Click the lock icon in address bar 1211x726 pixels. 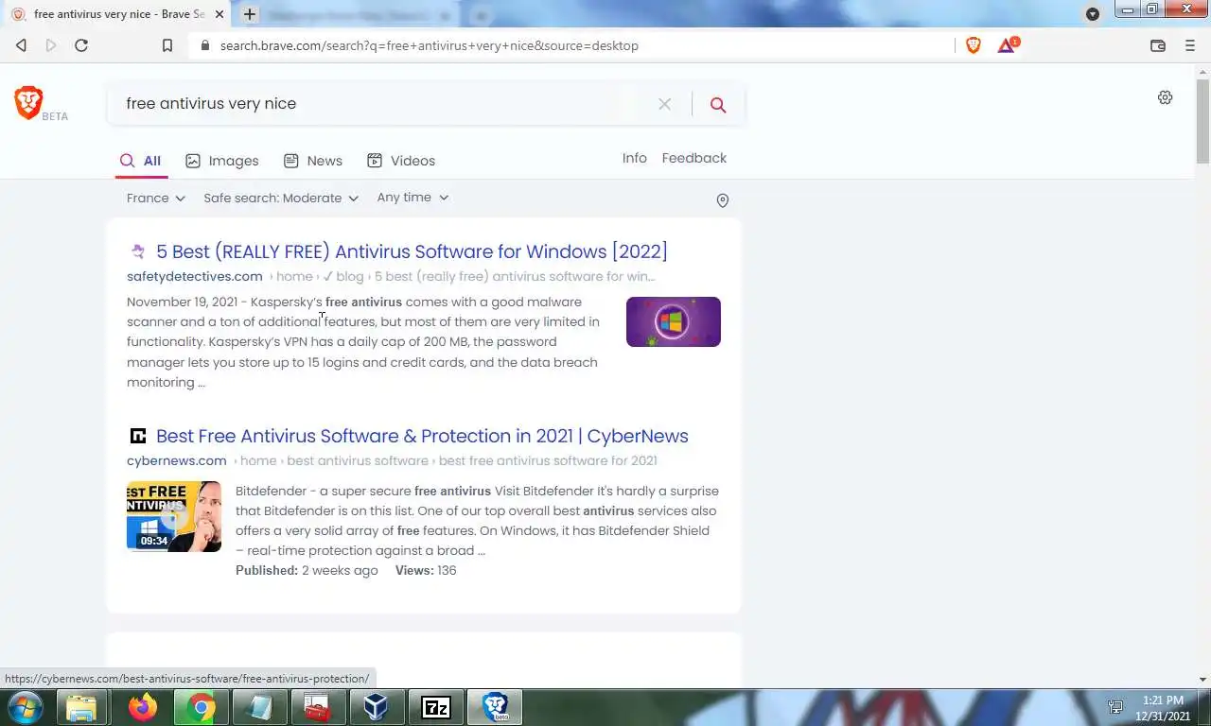click(x=204, y=45)
